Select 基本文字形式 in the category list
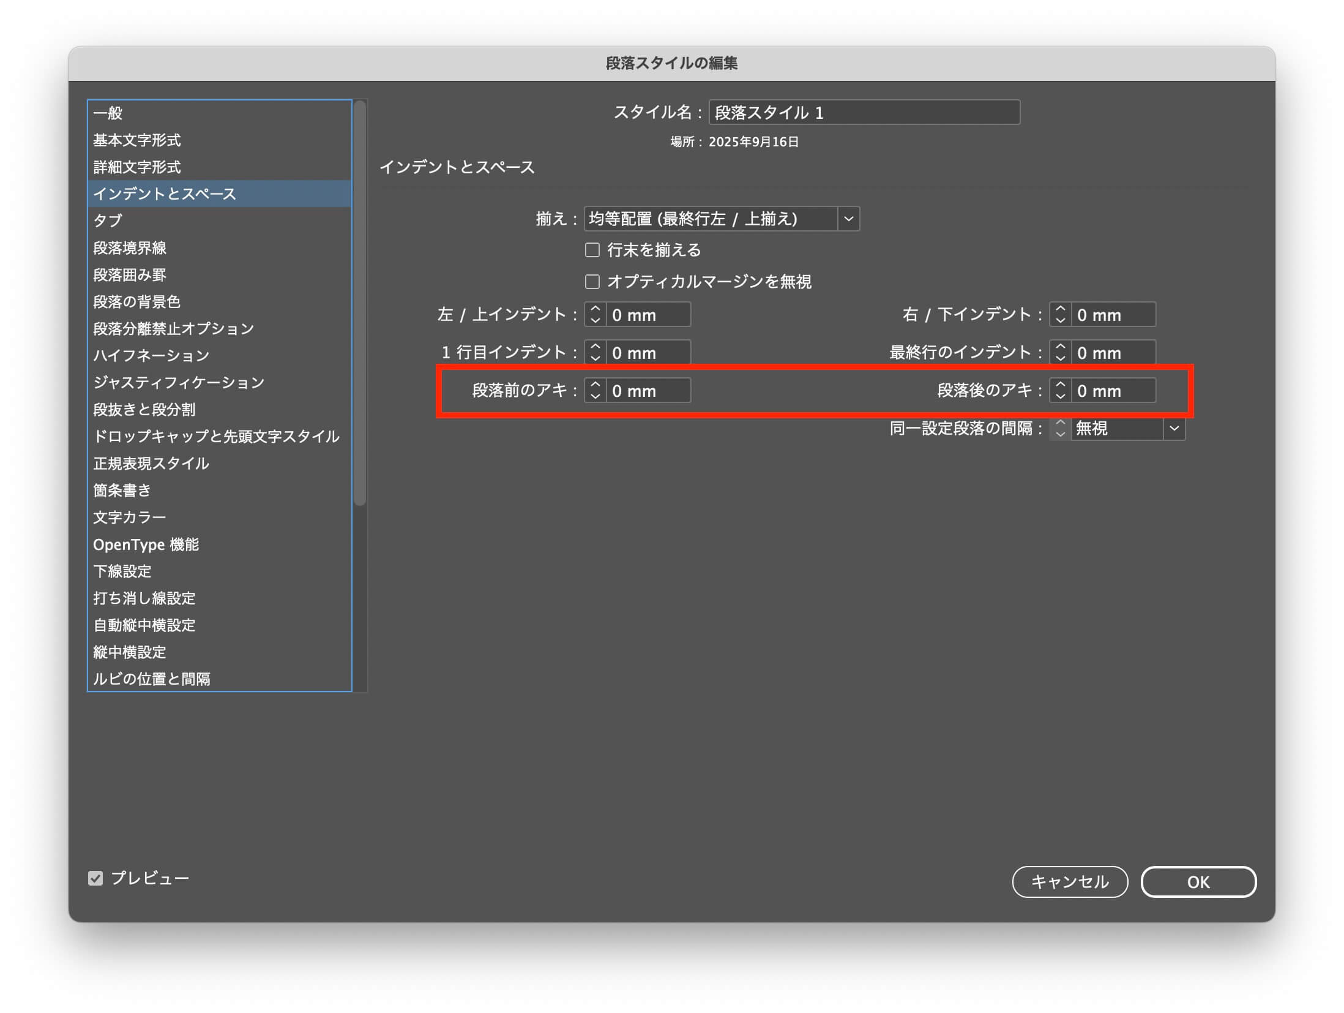This screenshot has height=1013, width=1344. click(137, 140)
